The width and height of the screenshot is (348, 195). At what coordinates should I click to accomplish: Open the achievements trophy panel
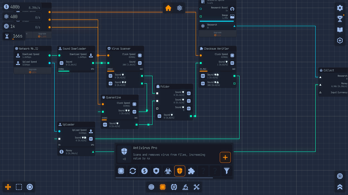point(340,19)
